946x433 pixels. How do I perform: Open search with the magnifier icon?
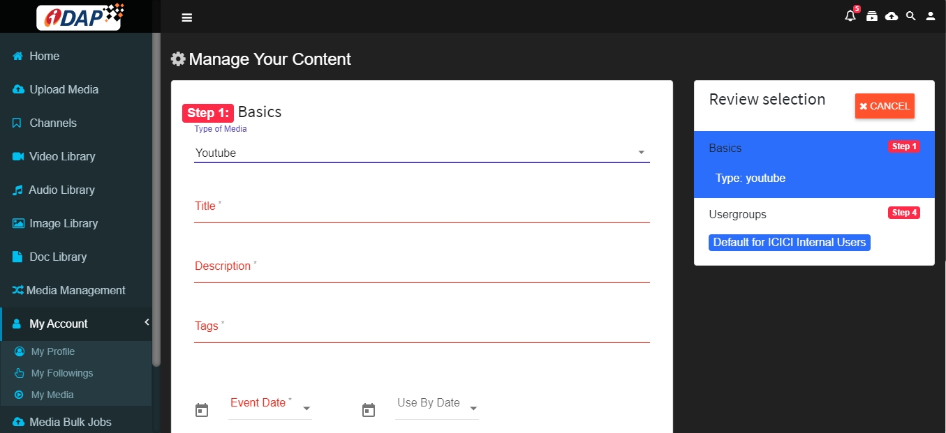(910, 16)
